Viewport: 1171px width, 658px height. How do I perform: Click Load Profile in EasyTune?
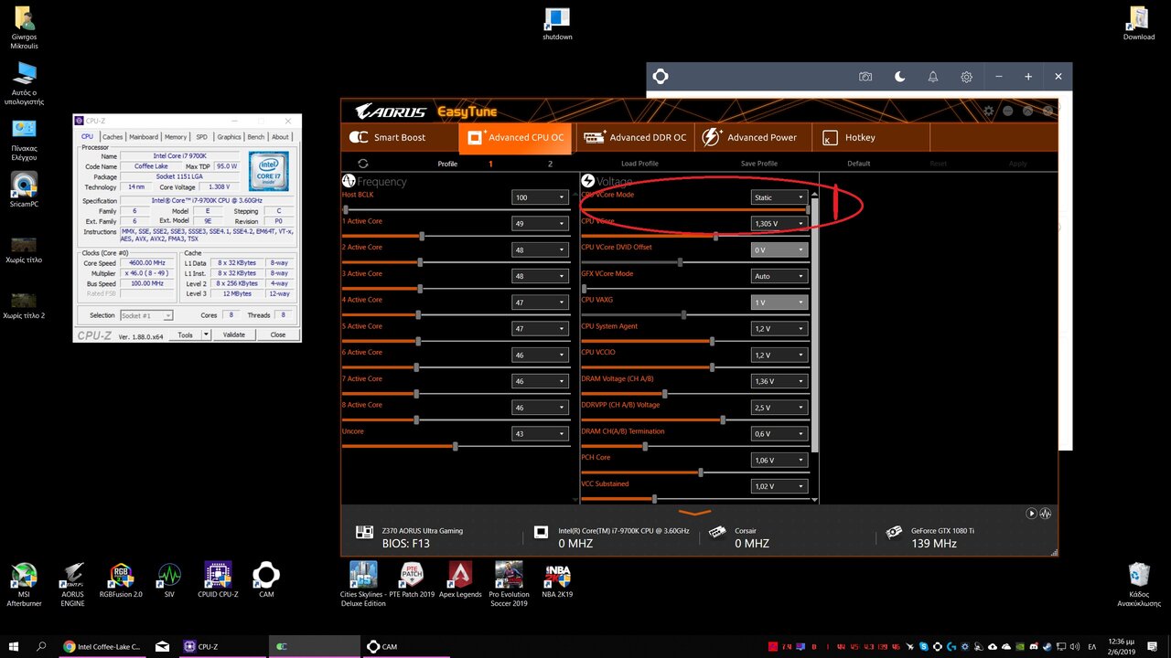(x=639, y=164)
